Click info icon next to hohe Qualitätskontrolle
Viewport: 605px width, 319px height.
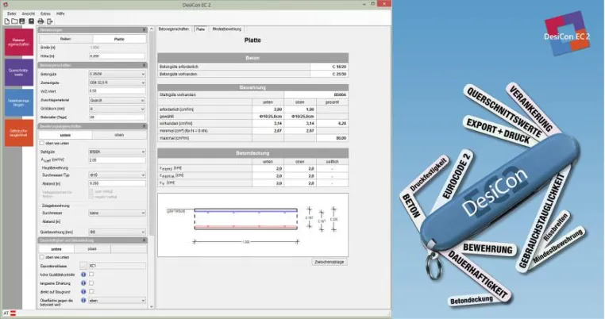tap(83, 275)
